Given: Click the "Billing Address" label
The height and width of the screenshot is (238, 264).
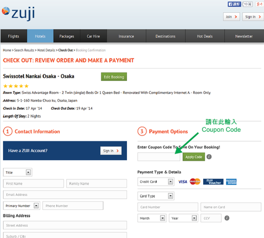Looking at the screenshot, I should click(x=16, y=216).
